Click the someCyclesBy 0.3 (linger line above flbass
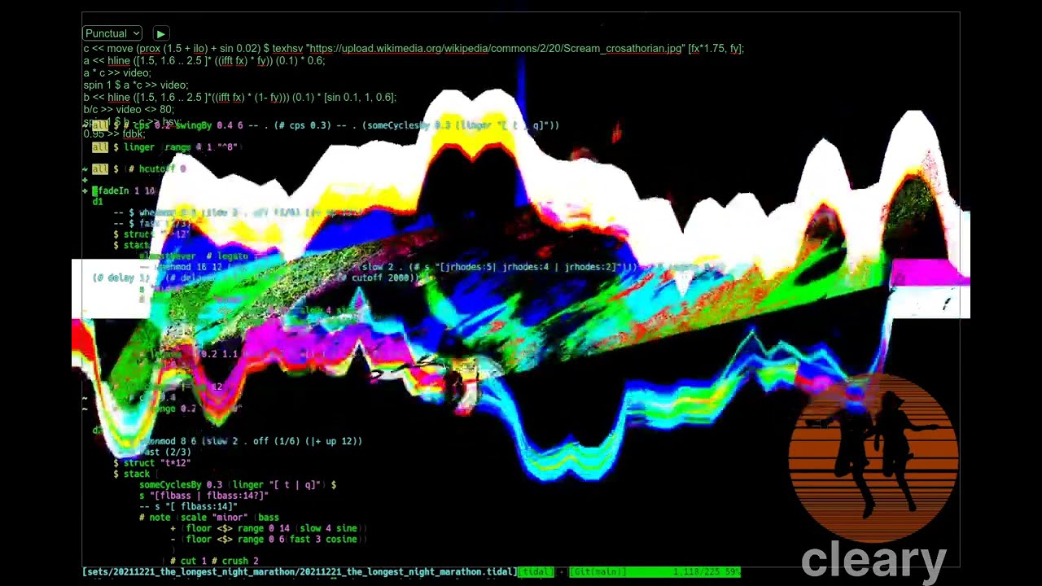The width and height of the screenshot is (1042, 586). pyautogui.click(x=238, y=485)
